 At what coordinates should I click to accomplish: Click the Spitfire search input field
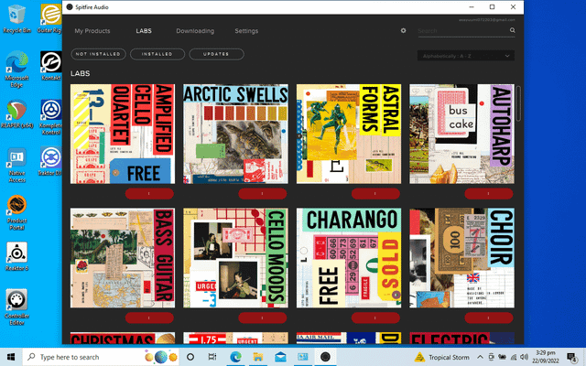click(x=462, y=31)
